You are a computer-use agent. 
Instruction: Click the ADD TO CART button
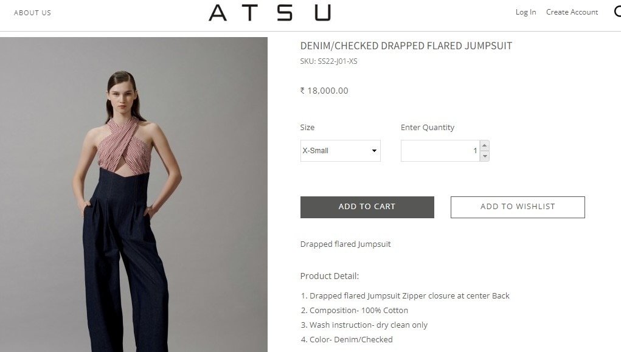pyautogui.click(x=367, y=207)
